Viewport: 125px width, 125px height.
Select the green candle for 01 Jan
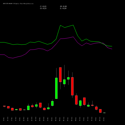(52, 103)
